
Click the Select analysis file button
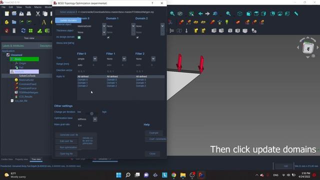[66, 12]
